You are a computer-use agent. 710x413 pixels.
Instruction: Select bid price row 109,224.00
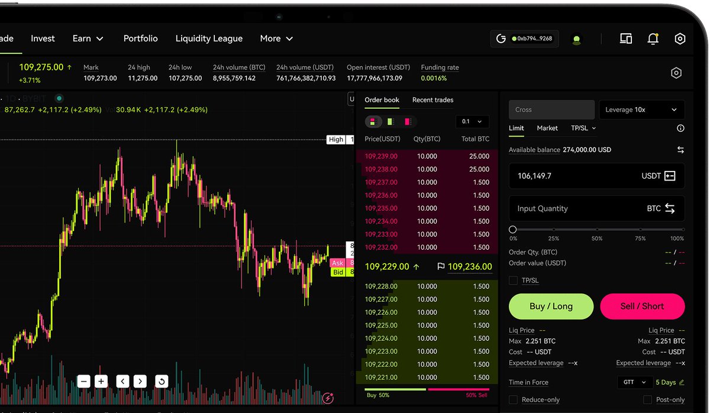(427, 338)
